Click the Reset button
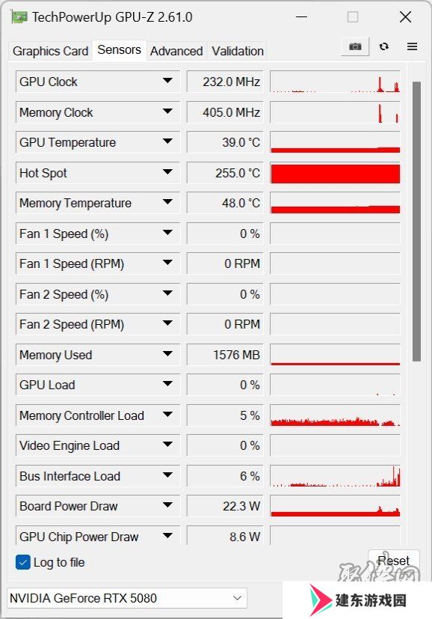Viewport: 432px width, 619px height. (393, 561)
